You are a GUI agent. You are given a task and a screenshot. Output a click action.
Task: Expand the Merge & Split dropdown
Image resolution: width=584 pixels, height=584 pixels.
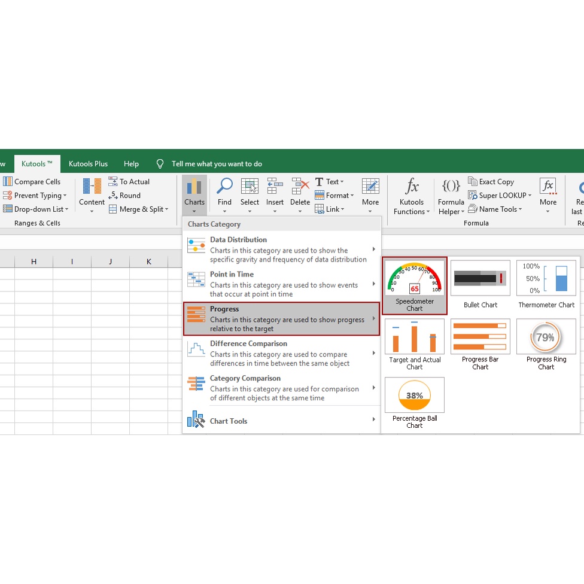[139, 209]
